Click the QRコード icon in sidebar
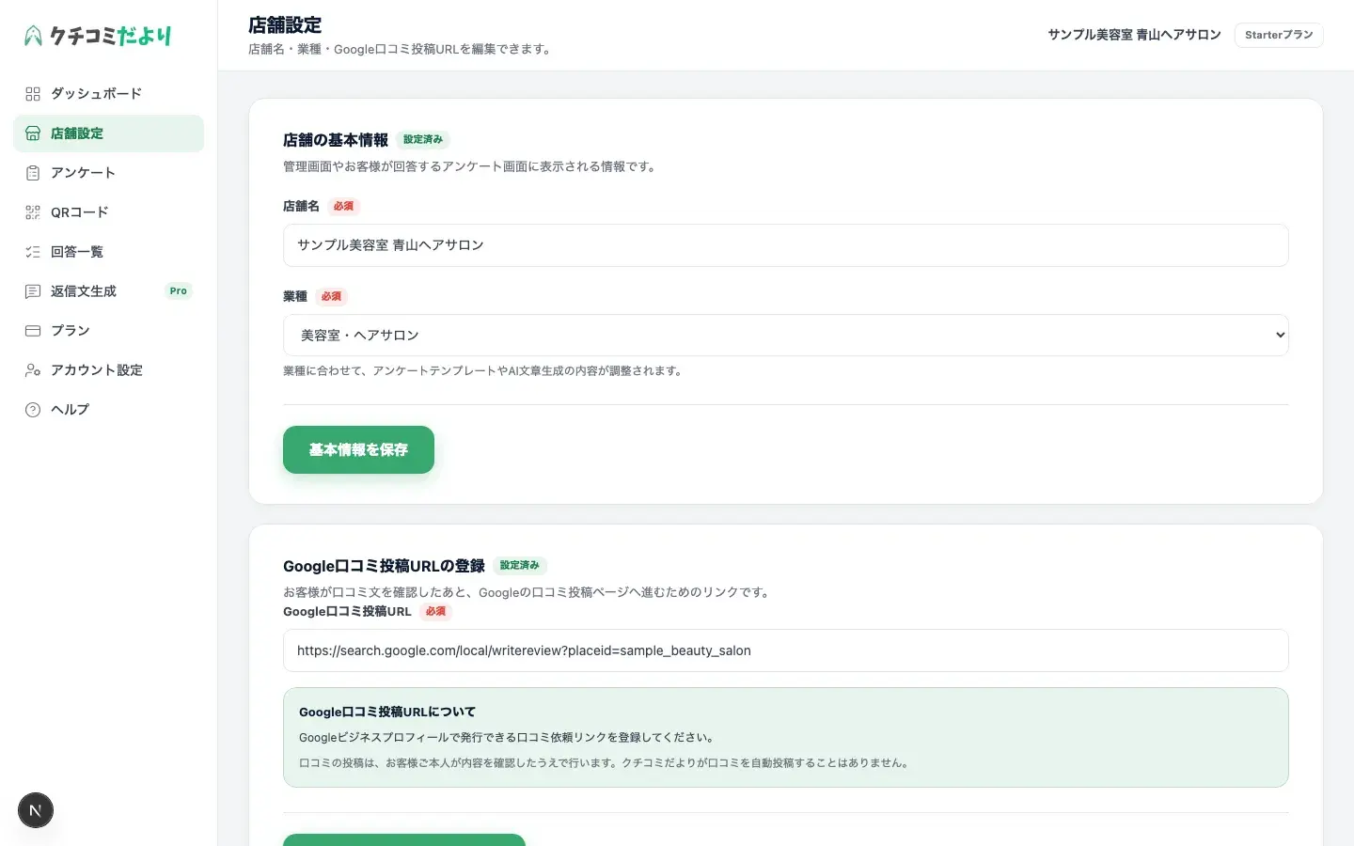This screenshot has width=1354, height=846. click(33, 212)
